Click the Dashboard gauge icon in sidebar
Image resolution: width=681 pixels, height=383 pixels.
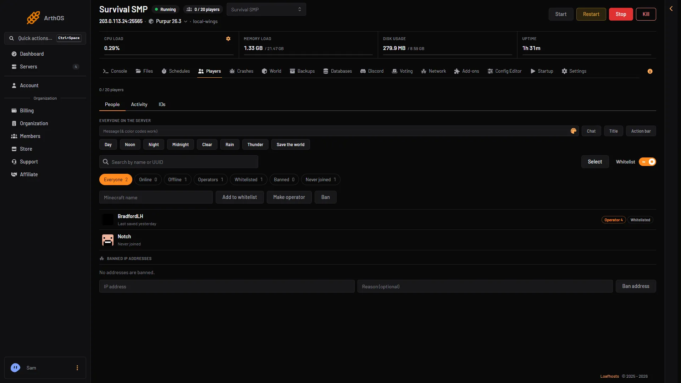point(14,54)
